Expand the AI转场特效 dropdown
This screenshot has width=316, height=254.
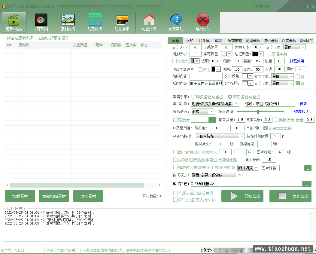220,136
